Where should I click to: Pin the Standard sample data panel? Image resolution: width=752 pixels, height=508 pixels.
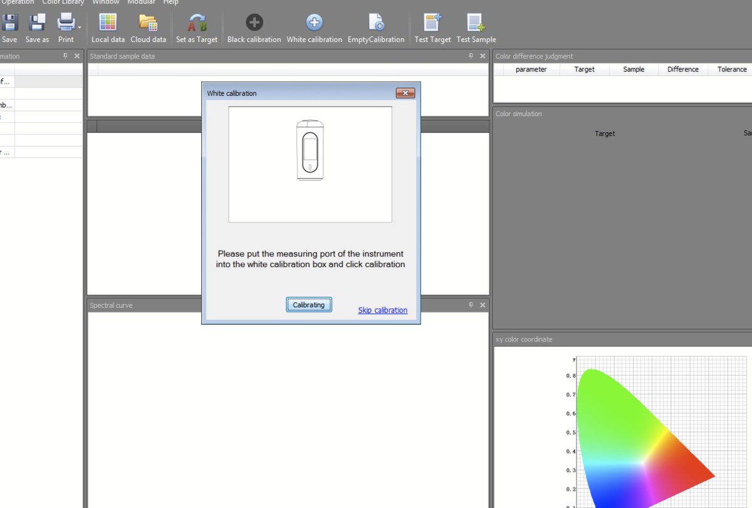(471, 56)
